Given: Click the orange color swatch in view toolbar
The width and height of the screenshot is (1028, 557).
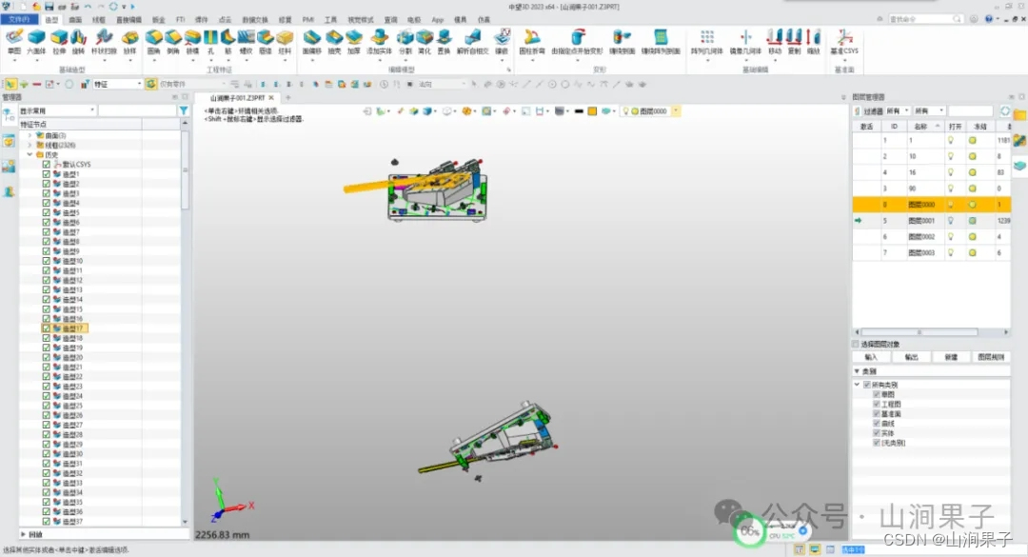Looking at the screenshot, I should [x=592, y=110].
